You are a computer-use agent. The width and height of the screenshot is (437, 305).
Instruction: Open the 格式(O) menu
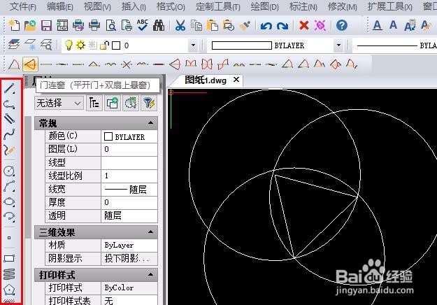pos(171,6)
